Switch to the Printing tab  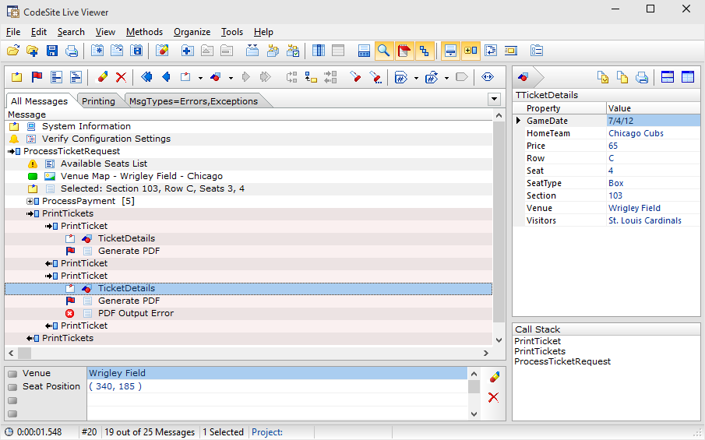tap(98, 101)
